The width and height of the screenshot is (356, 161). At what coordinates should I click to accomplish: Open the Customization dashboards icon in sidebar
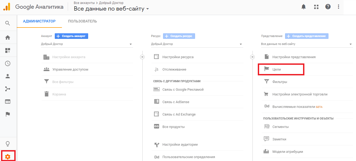(x=8, y=50)
